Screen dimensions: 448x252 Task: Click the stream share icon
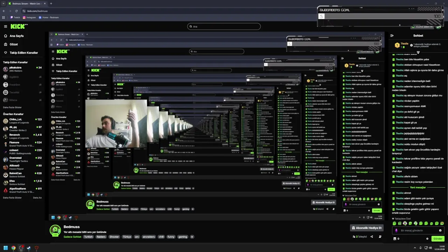372,237
